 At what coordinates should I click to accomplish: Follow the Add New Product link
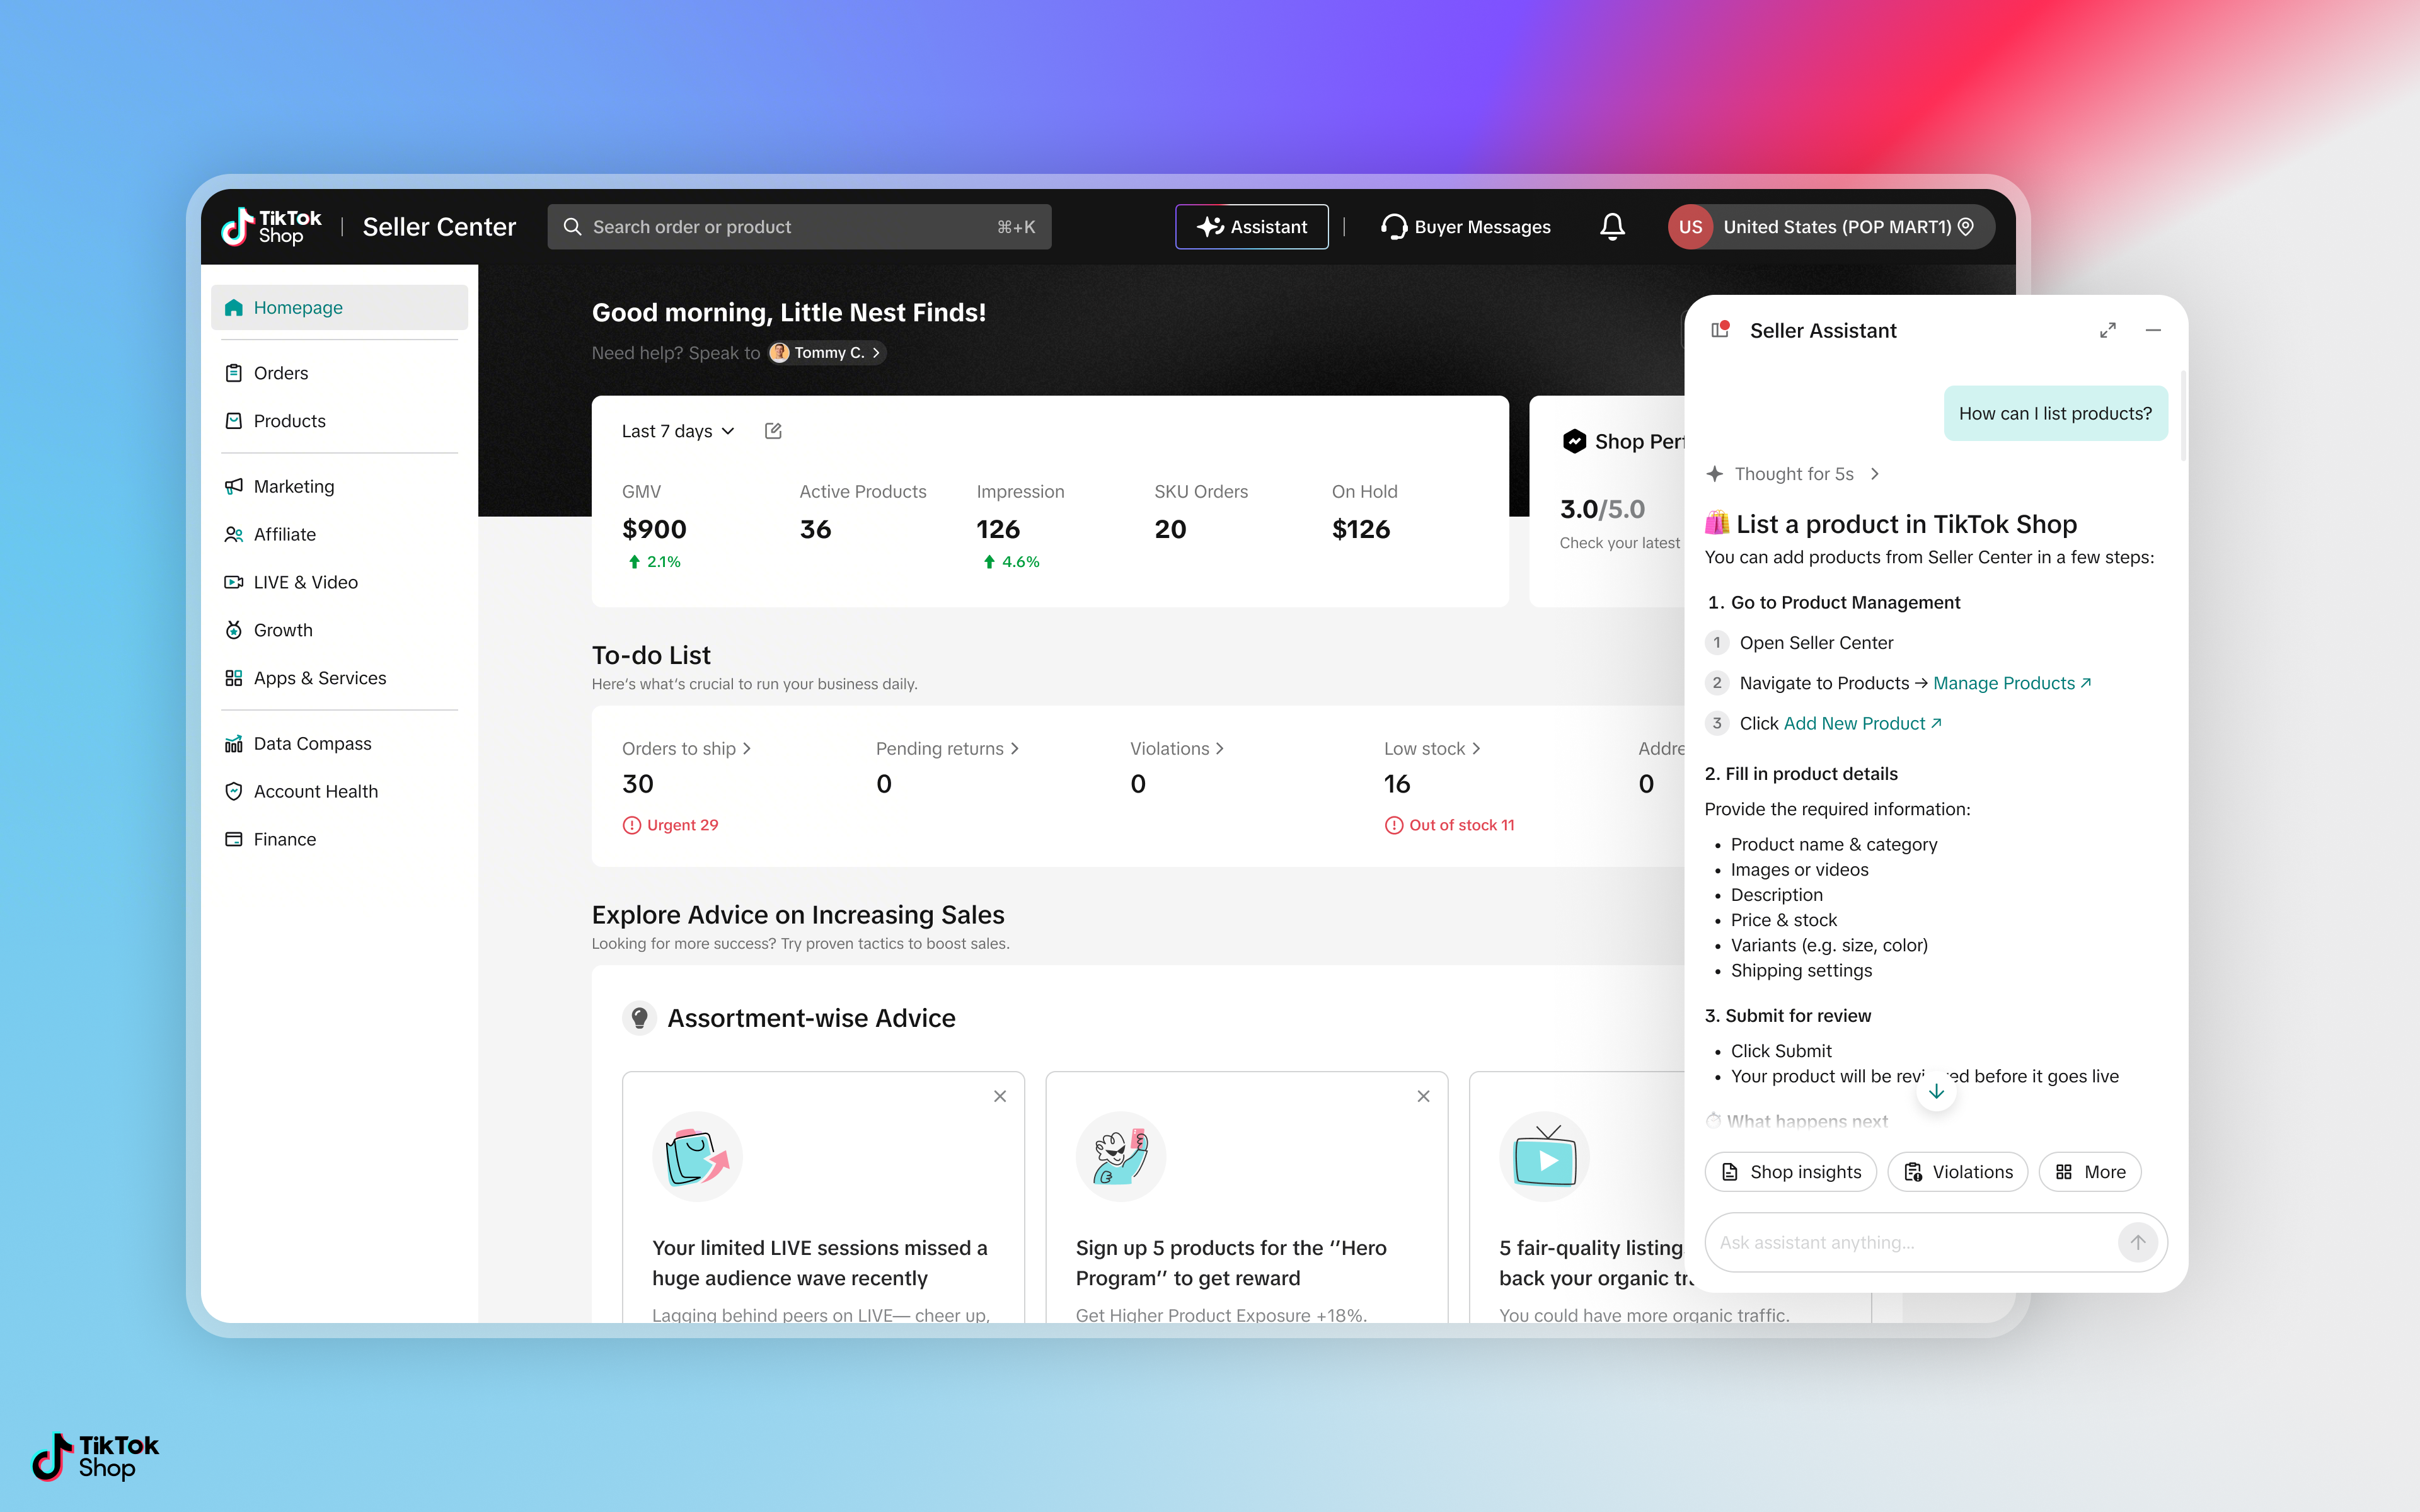tap(1862, 723)
